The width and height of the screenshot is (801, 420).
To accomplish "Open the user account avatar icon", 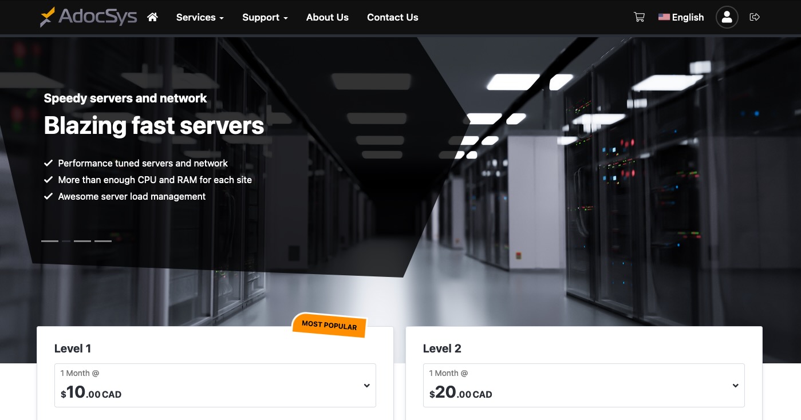I will (727, 17).
